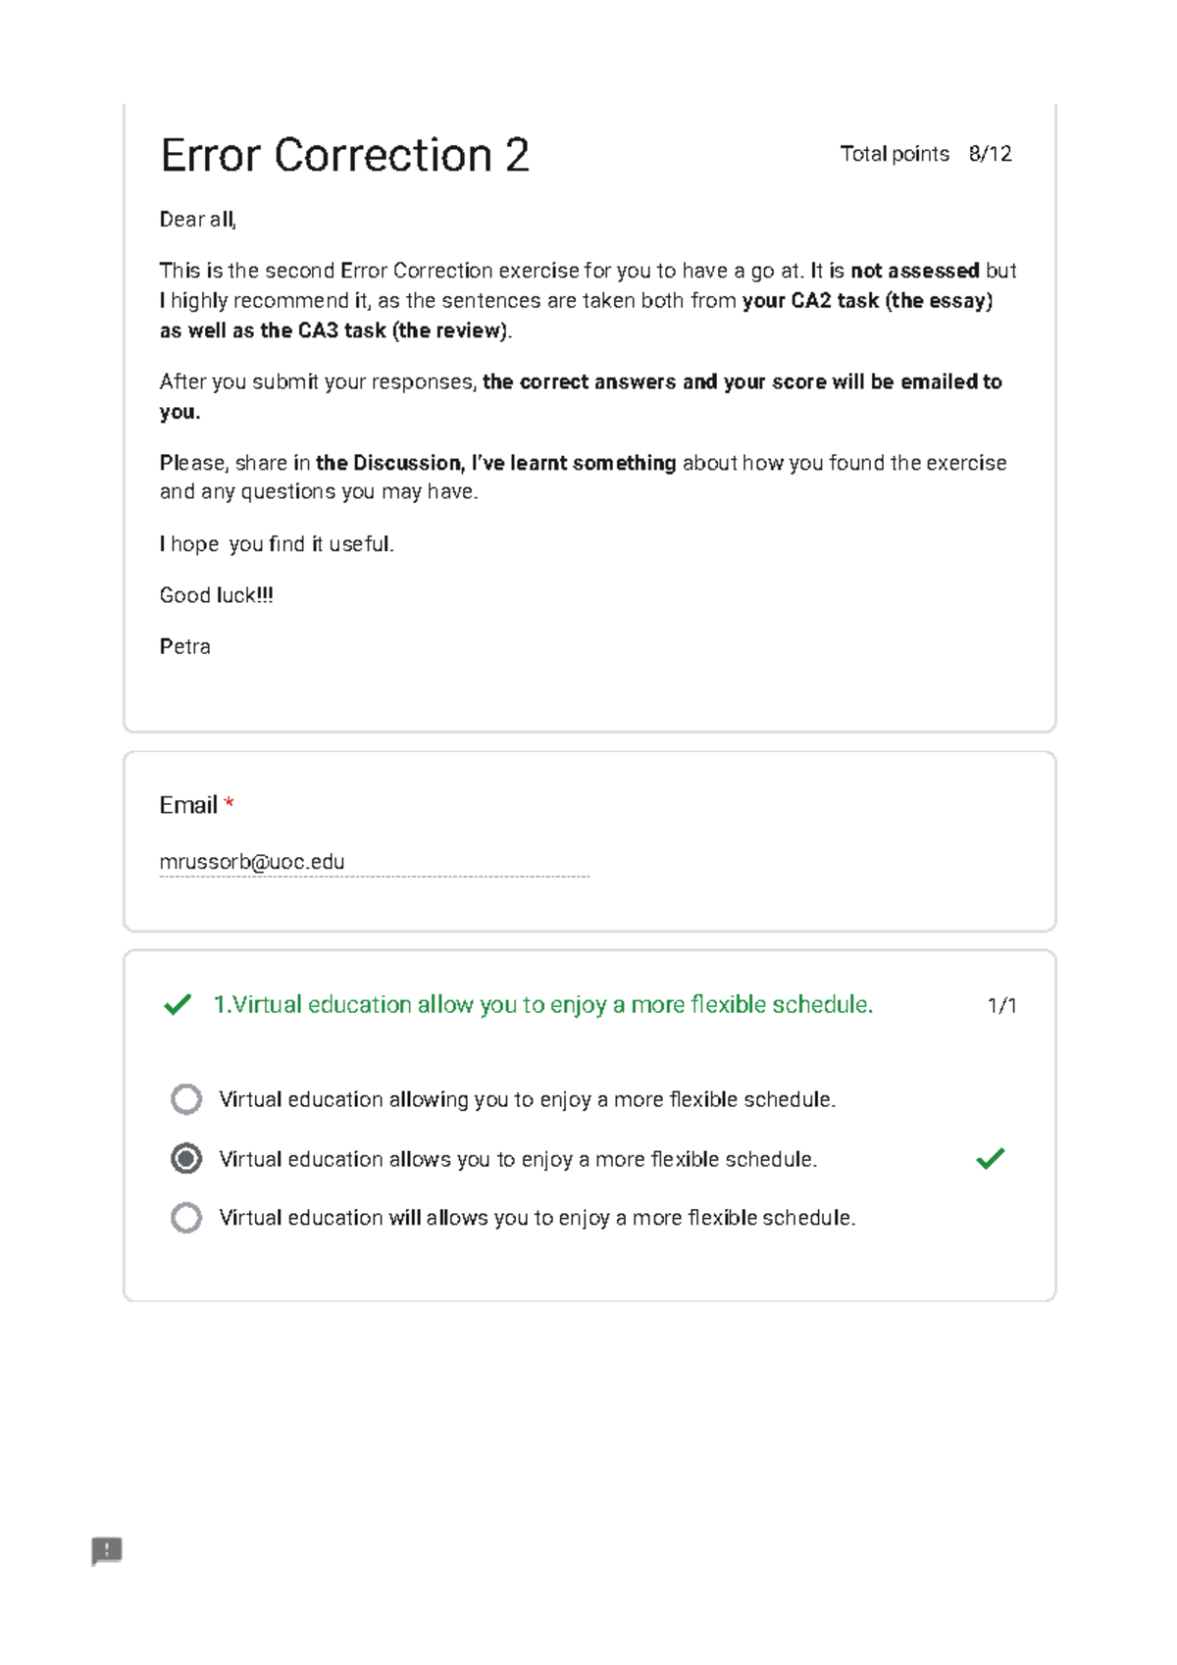The image size is (1177, 1665).
Task: Click the 'Total points 8/12' score display
Action: coord(926,154)
